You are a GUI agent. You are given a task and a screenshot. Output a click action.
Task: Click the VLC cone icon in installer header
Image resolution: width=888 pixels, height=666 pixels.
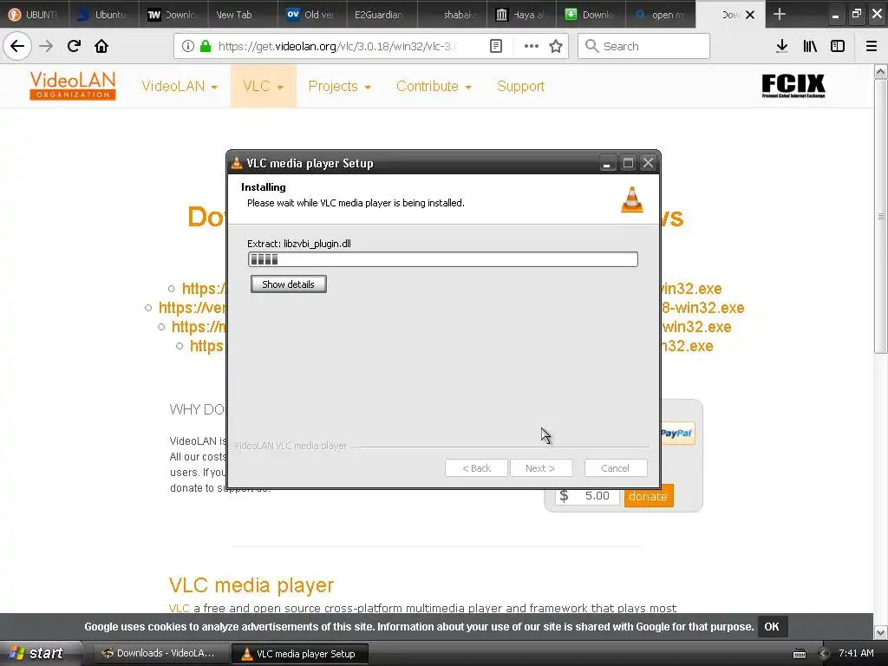click(632, 199)
